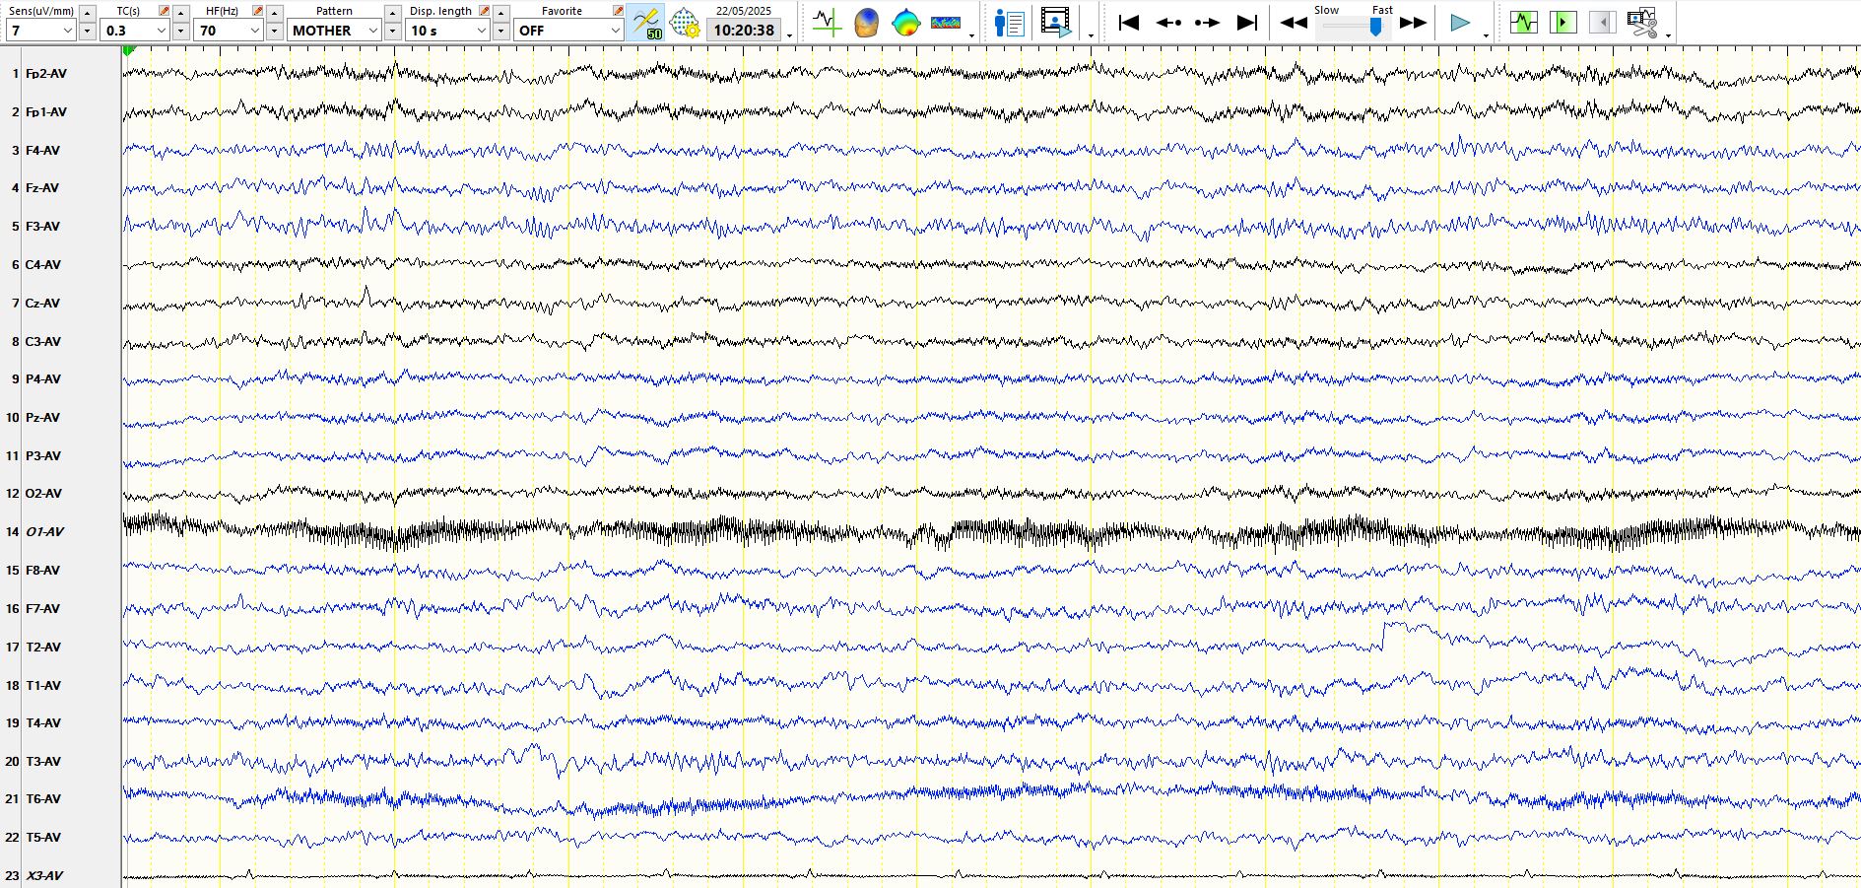Select the F4-AV channel label
1861x888 pixels.
coord(42,151)
